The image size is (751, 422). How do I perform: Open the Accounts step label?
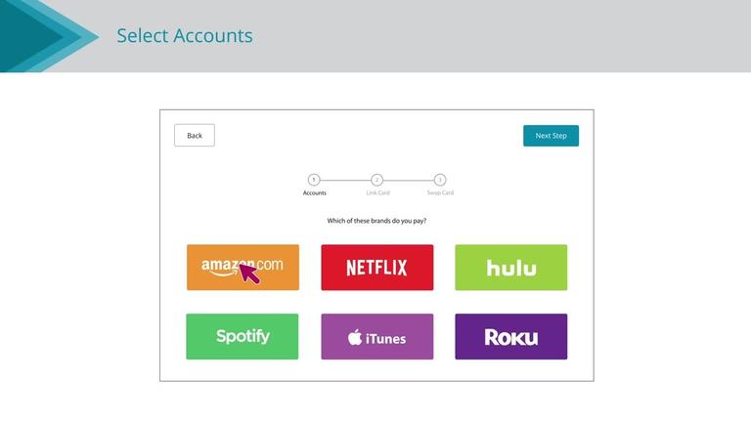(314, 193)
